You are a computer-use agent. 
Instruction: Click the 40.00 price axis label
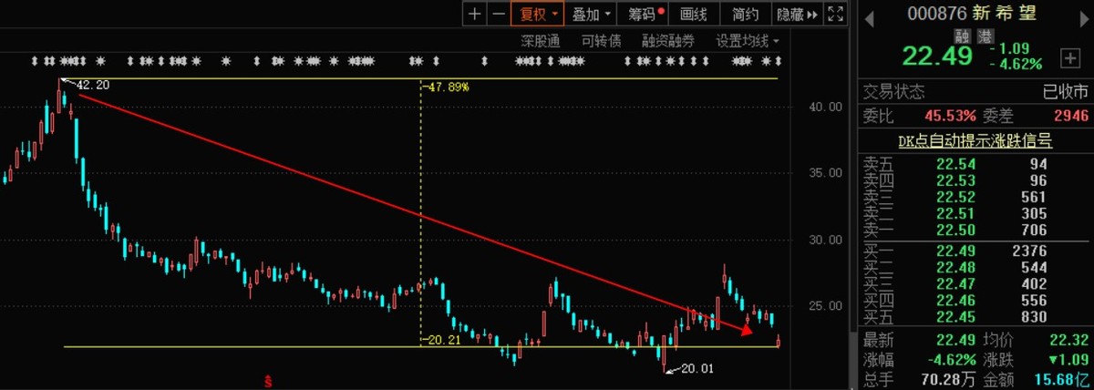coord(823,107)
